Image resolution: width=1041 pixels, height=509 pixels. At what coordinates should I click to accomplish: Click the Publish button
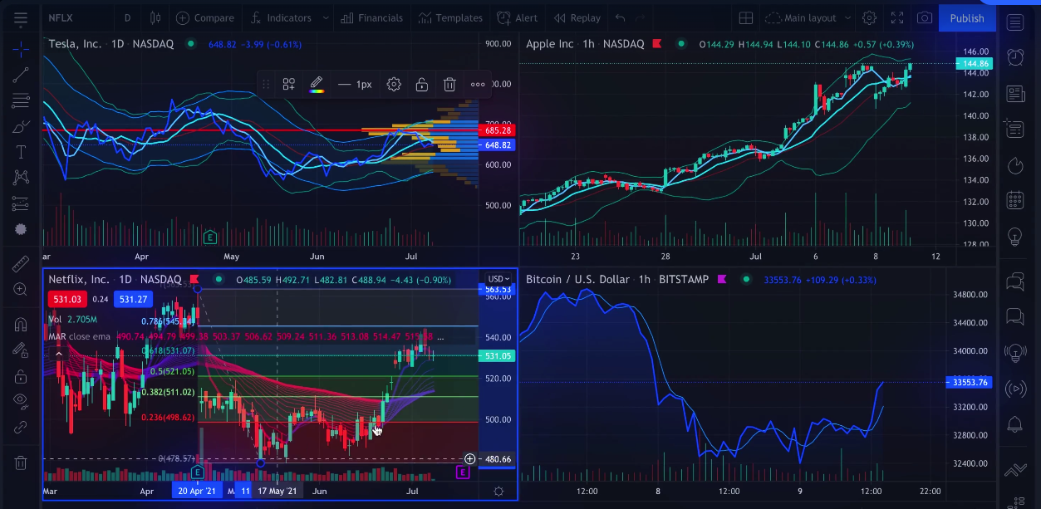tap(966, 17)
